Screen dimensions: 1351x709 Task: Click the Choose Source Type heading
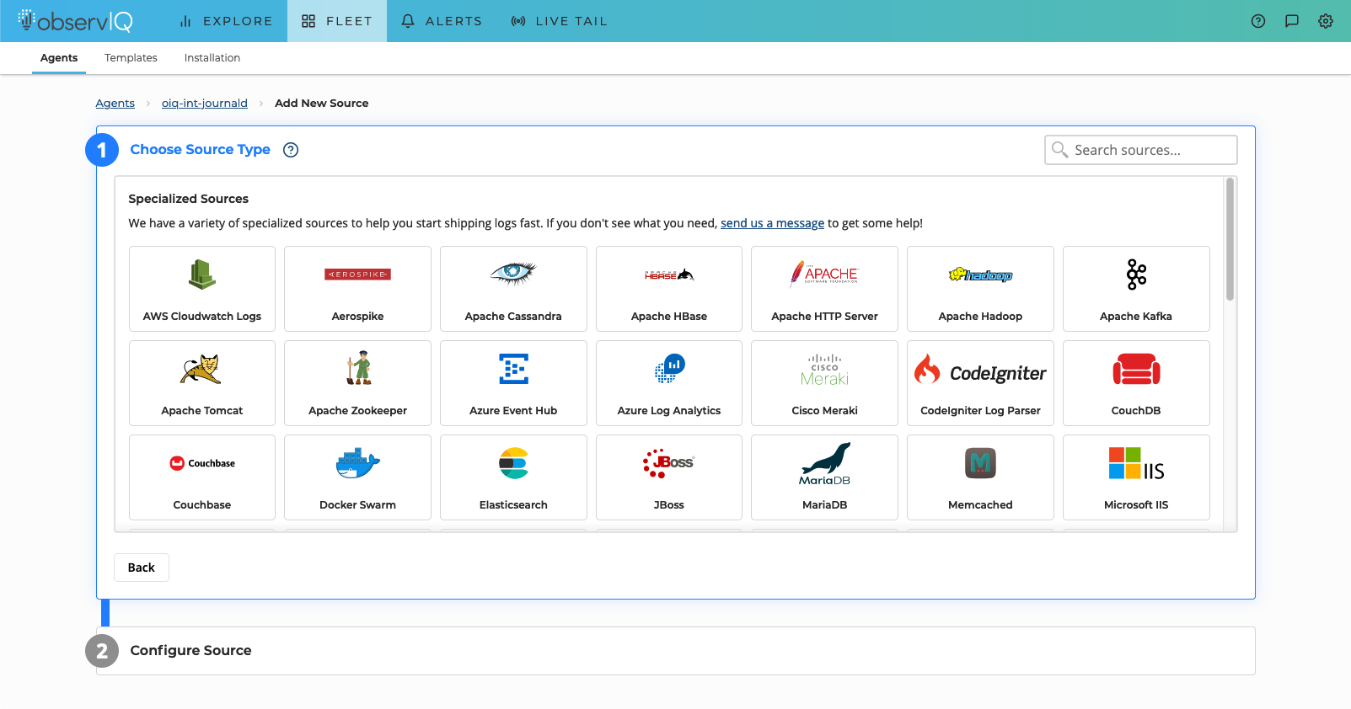(200, 149)
